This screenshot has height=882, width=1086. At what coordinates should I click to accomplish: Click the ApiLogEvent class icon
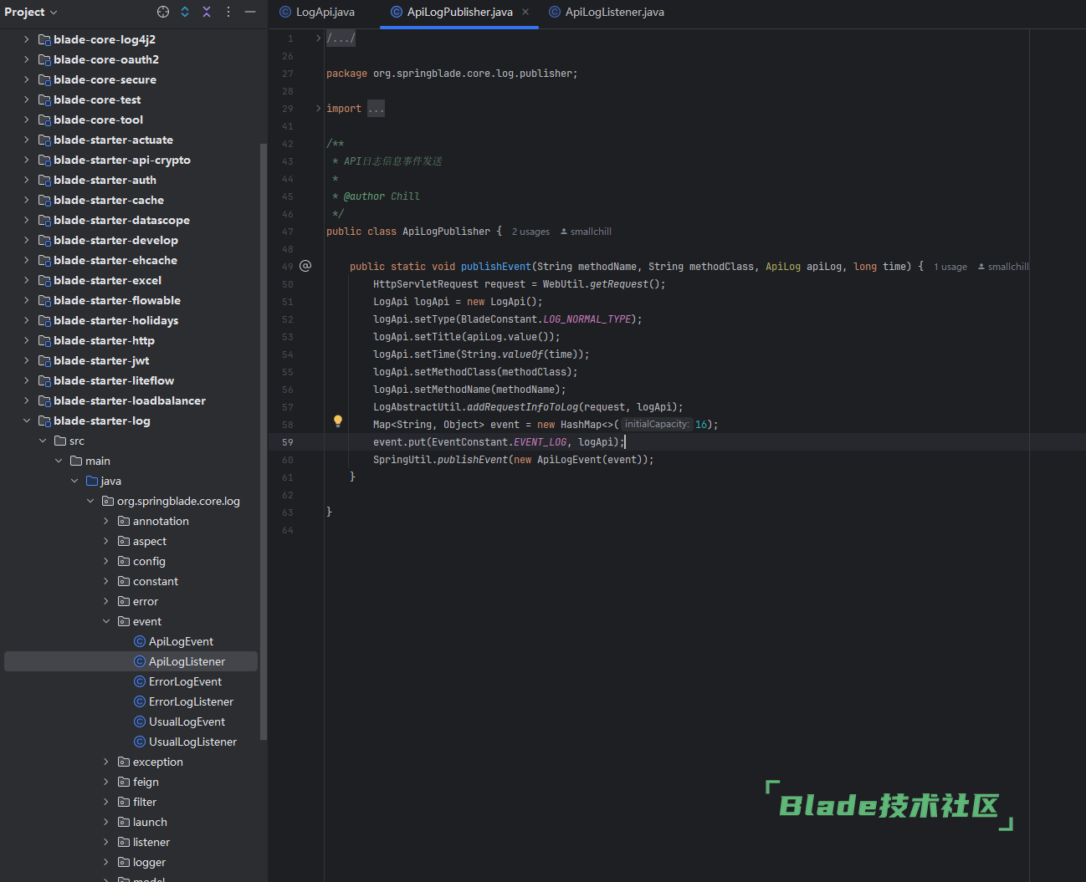pos(140,641)
